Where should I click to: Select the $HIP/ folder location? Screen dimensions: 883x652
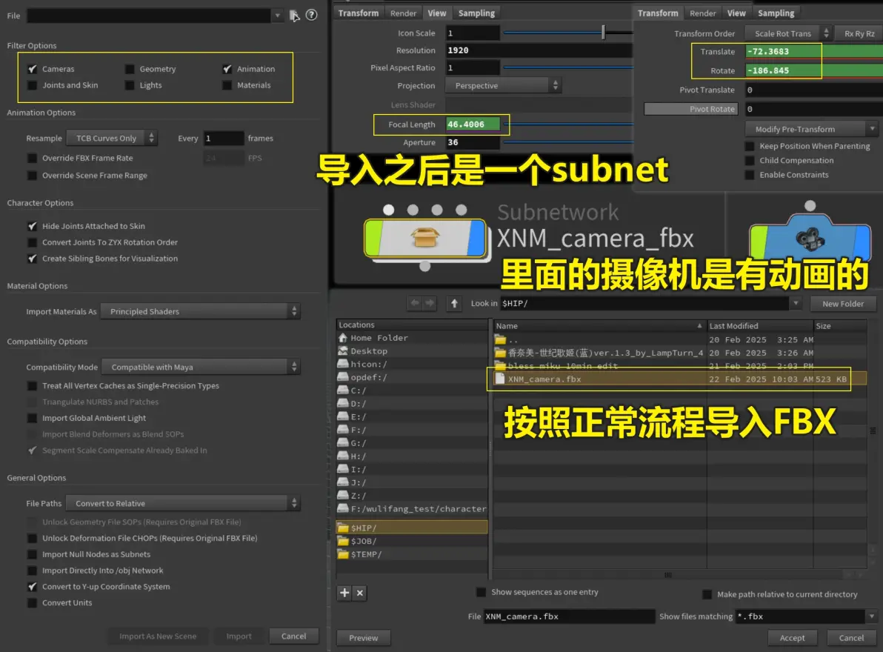click(x=412, y=528)
